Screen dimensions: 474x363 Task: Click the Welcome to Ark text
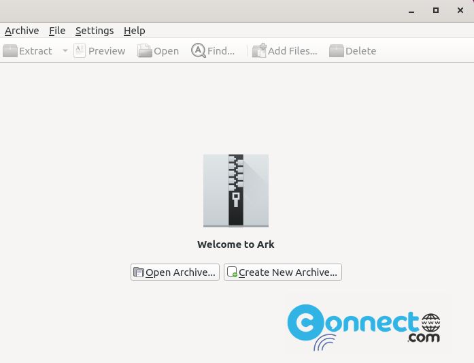pos(236,244)
